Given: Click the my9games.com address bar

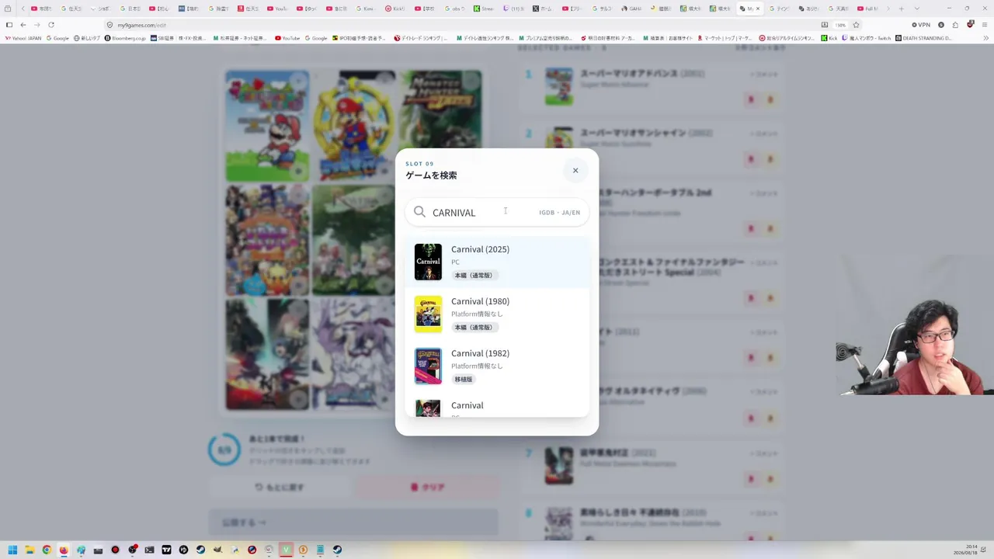Looking at the screenshot, I should click(466, 25).
